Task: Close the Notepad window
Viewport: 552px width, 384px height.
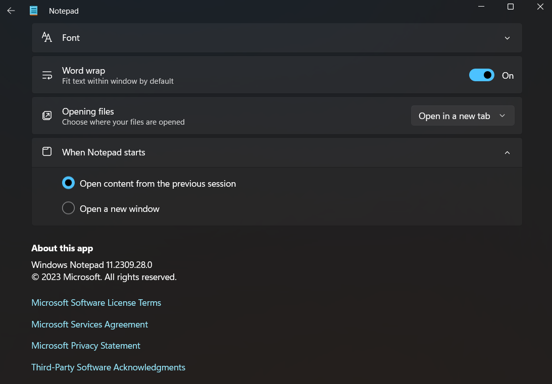Action: click(x=540, y=7)
